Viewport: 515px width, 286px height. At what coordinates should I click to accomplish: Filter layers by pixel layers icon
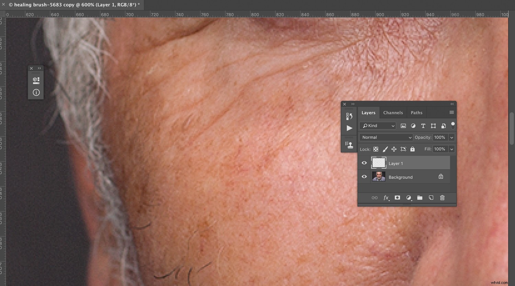tap(403, 126)
